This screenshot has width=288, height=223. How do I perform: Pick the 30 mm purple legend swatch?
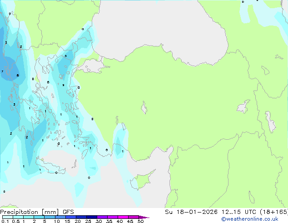point(102,217)
